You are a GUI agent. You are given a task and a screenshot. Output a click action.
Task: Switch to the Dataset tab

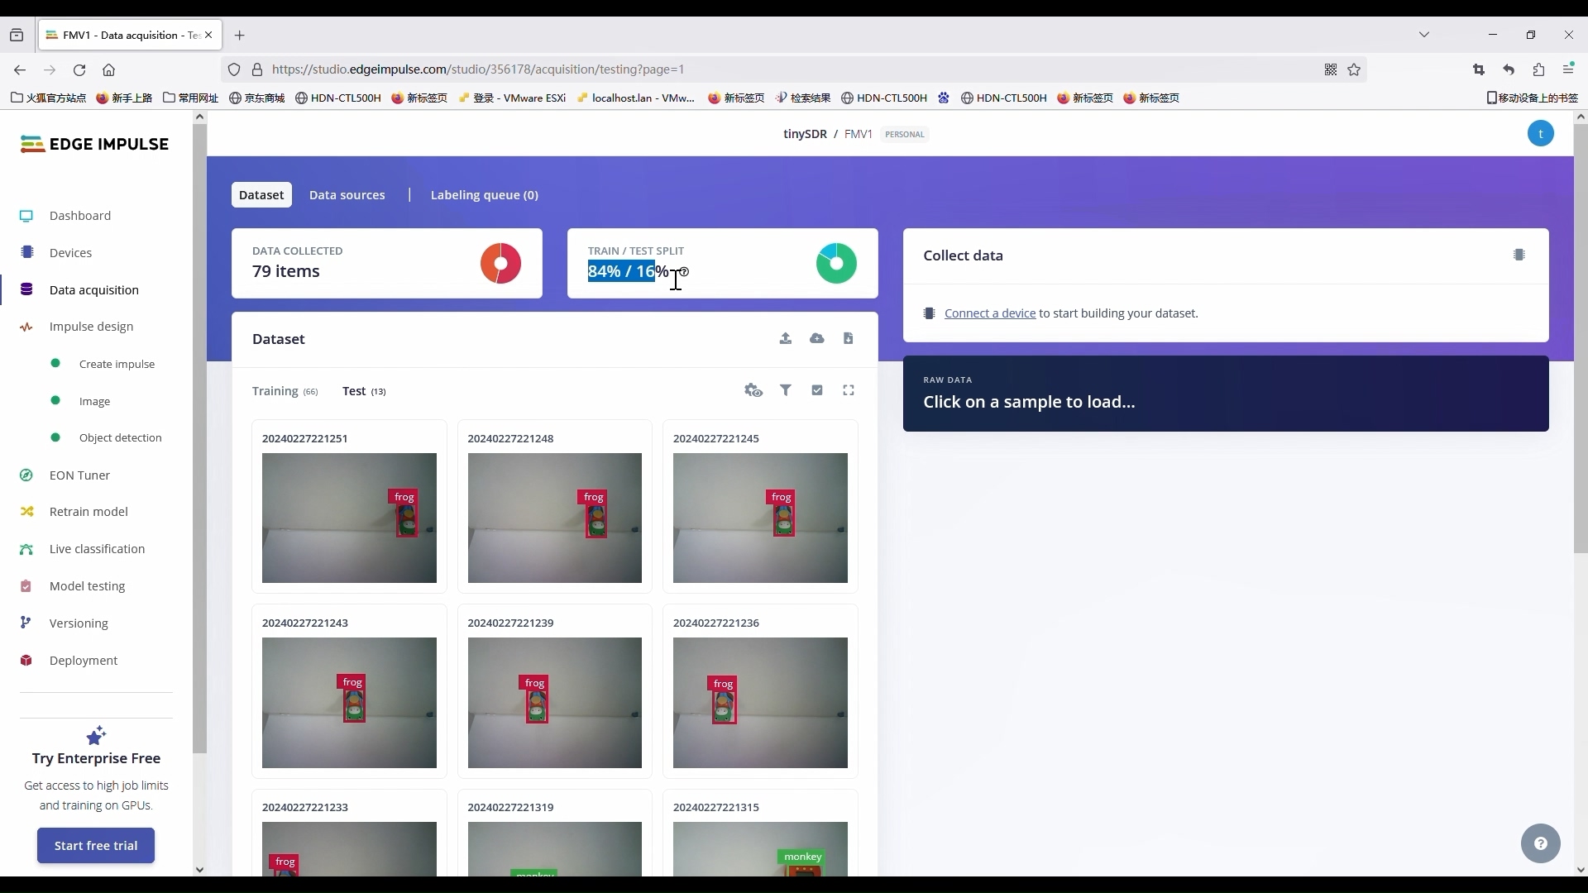coord(261,195)
